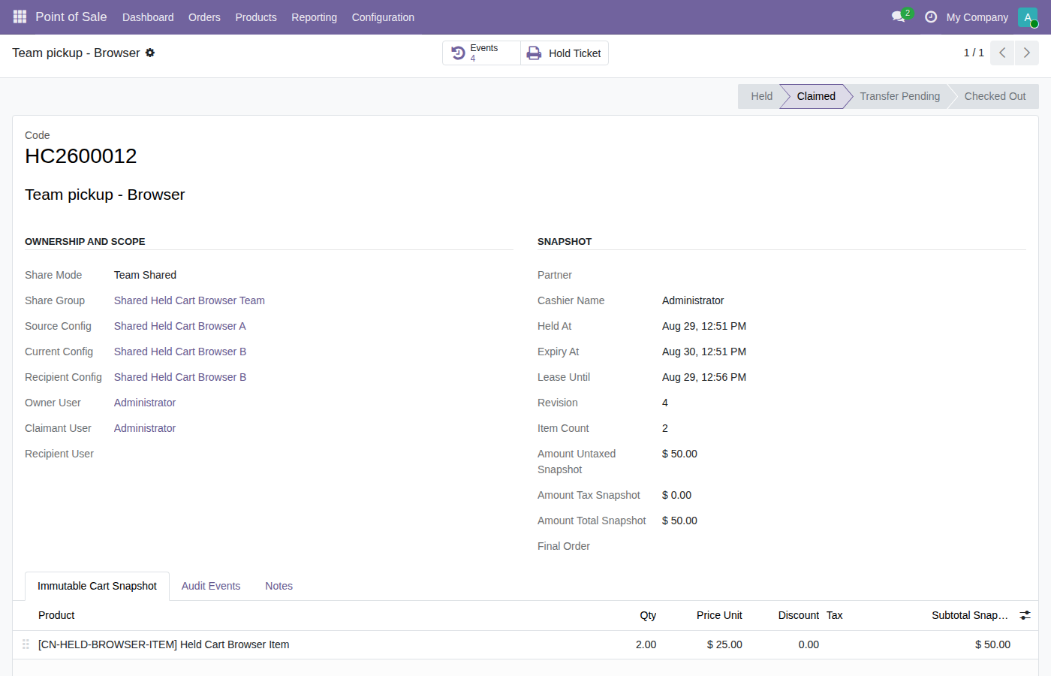Open the record actions gear icon

click(x=150, y=53)
